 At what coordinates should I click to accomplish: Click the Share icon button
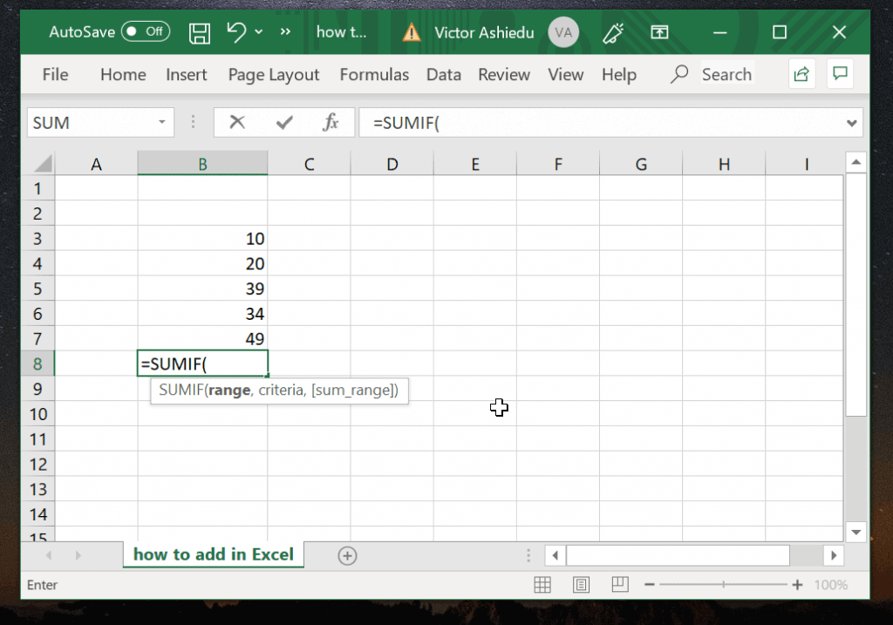[x=801, y=73]
